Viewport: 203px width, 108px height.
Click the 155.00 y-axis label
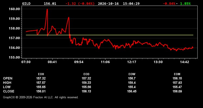(x=14, y=57)
